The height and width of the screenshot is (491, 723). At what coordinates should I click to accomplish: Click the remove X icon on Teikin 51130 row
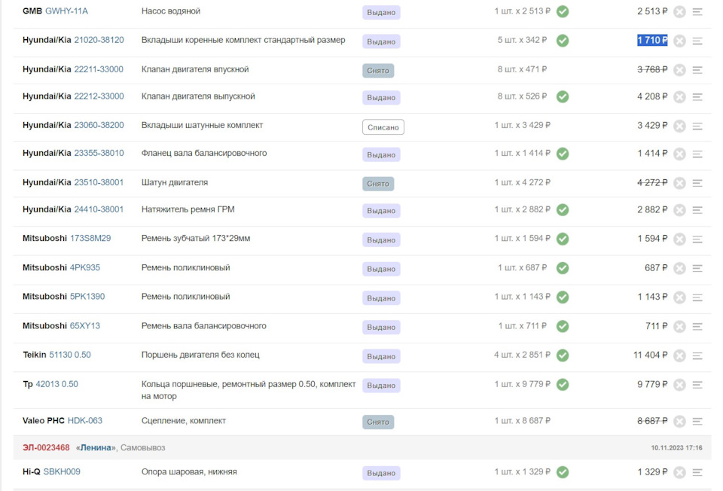point(679,355)
